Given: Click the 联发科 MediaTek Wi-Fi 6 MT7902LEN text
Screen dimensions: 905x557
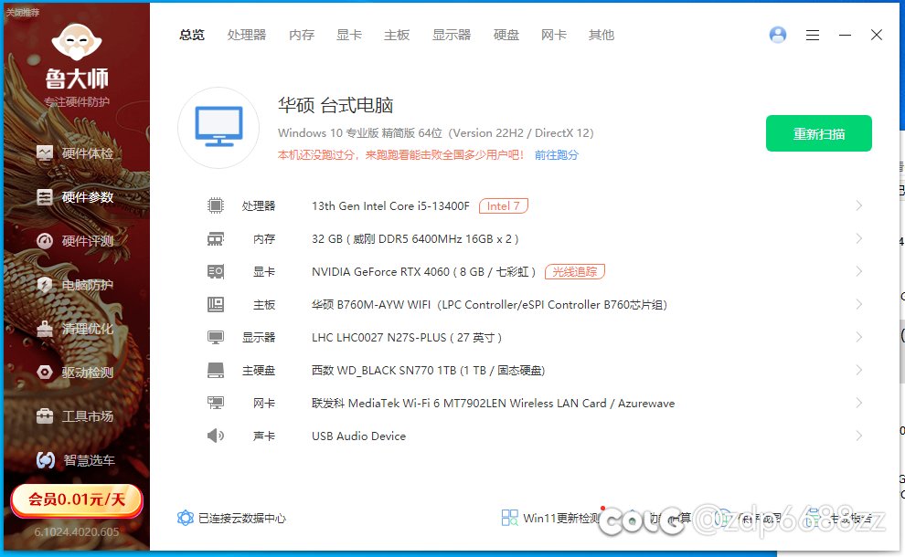Looking at the screenshot, I should click(494, 403).
